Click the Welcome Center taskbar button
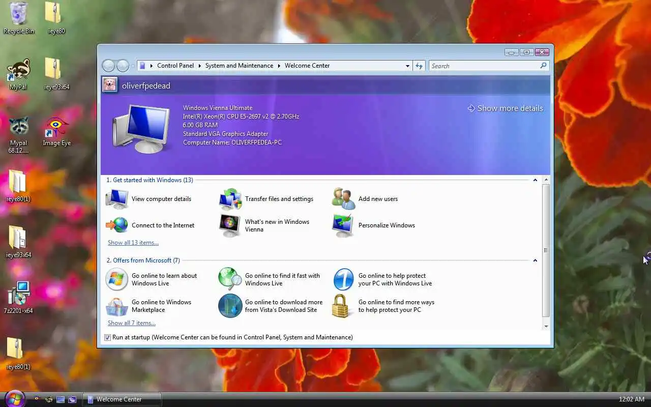 coord(122,399)
